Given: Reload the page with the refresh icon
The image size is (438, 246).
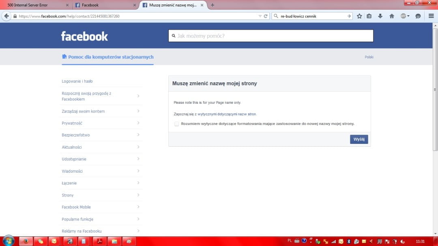Looking at the screenshot, I should 266,16.
